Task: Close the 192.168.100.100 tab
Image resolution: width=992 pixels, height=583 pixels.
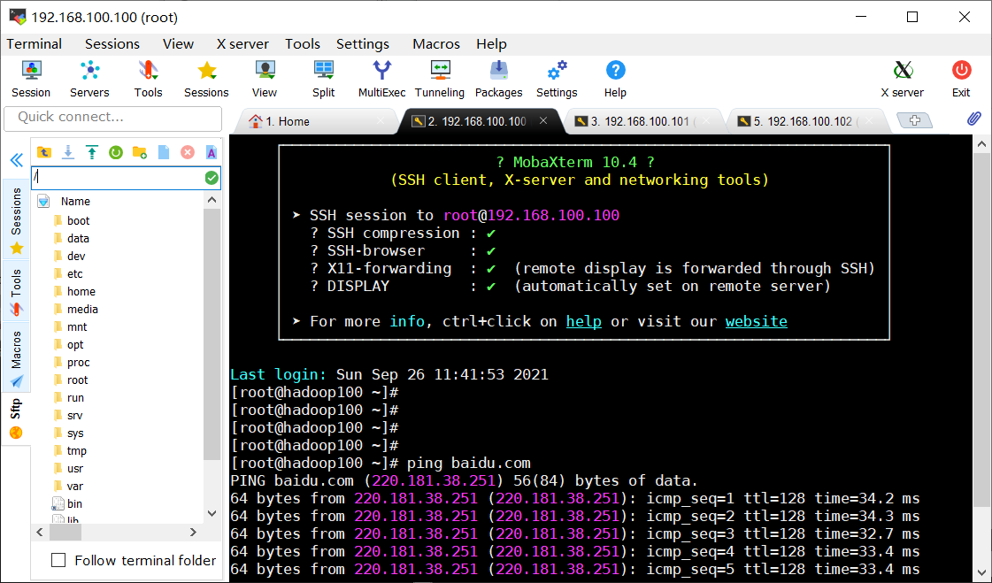Action: [x=542, y=120]
